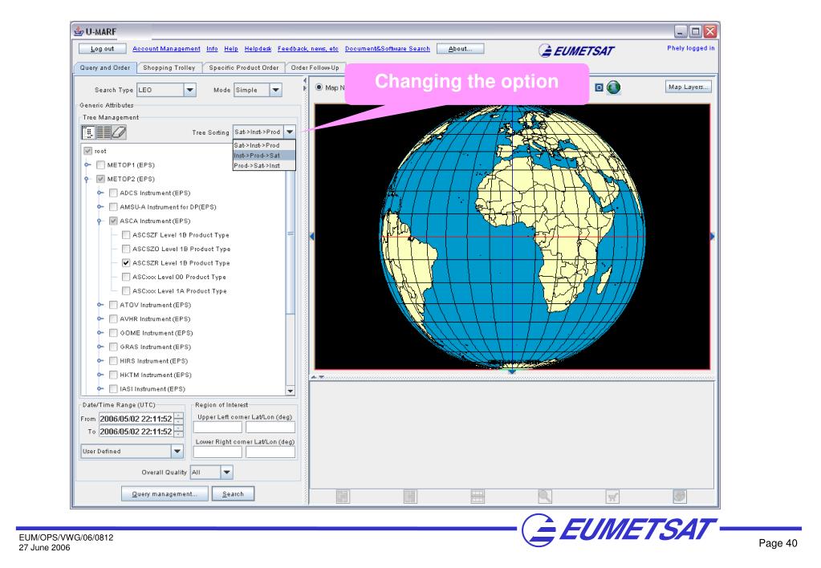821x568 pixels.
Task: Click the Query management... button
Action: pyautogui.click(x=165, y=493)
